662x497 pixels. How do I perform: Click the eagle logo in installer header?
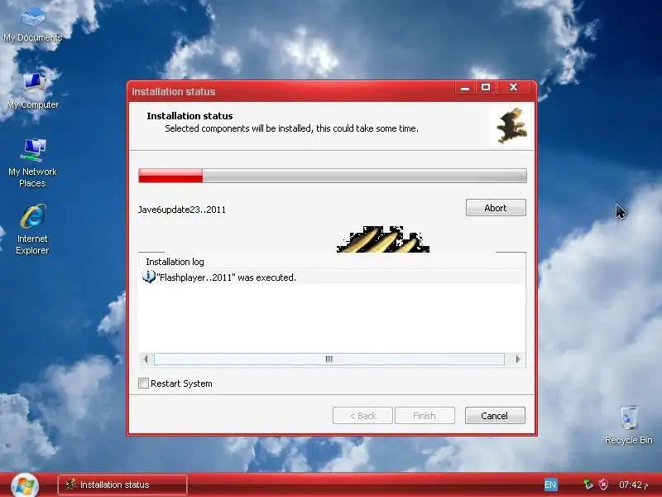(x=511, y=126)
